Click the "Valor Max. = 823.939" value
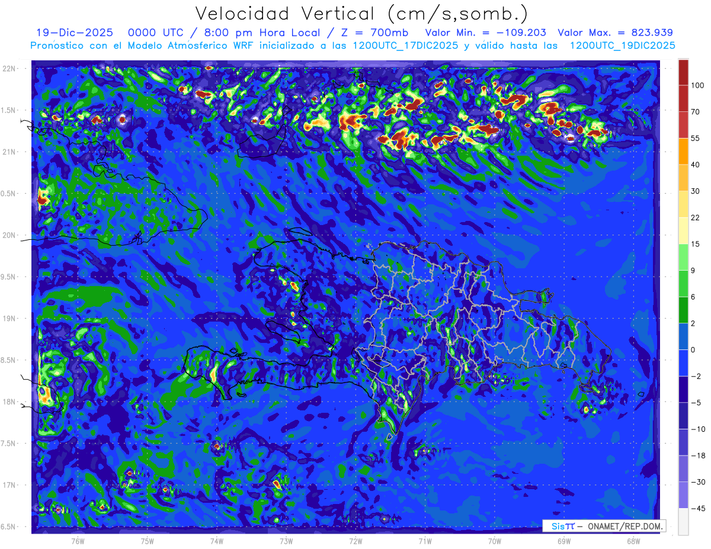711x549 pixels. (x=615, y=33)
